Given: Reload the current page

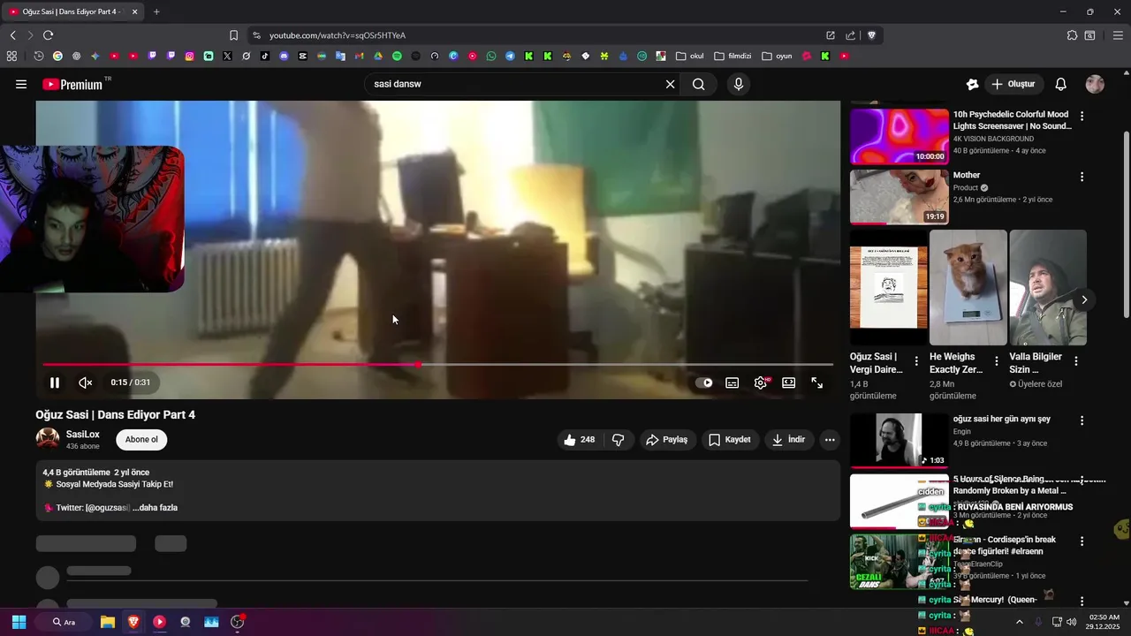Looking at the screenshot, I should 48,35.
